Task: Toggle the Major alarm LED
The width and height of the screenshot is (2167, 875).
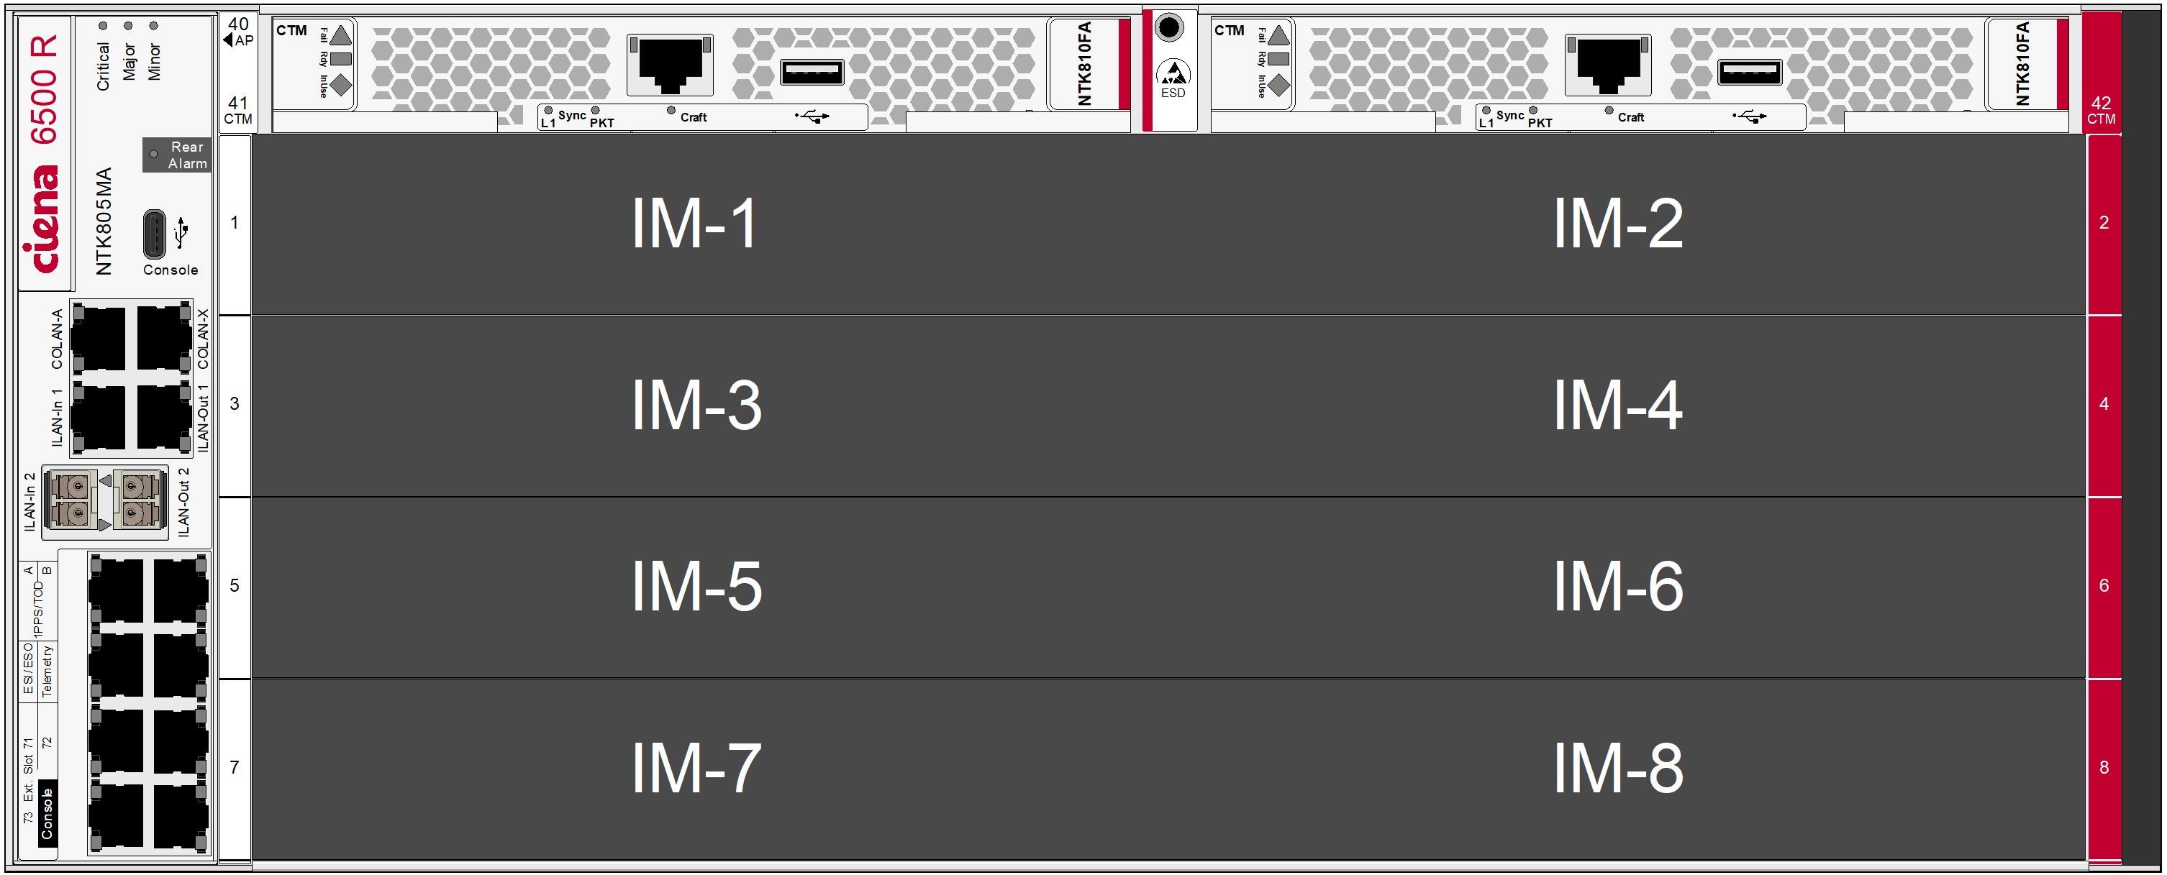Action: pyautogui.click(x=128, y=26)
